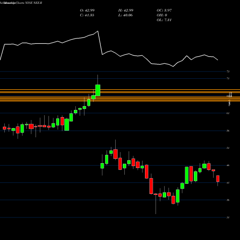Click the 51 price axis label
Viewport: 240px width, 240px height.
(x=228, y=148)
